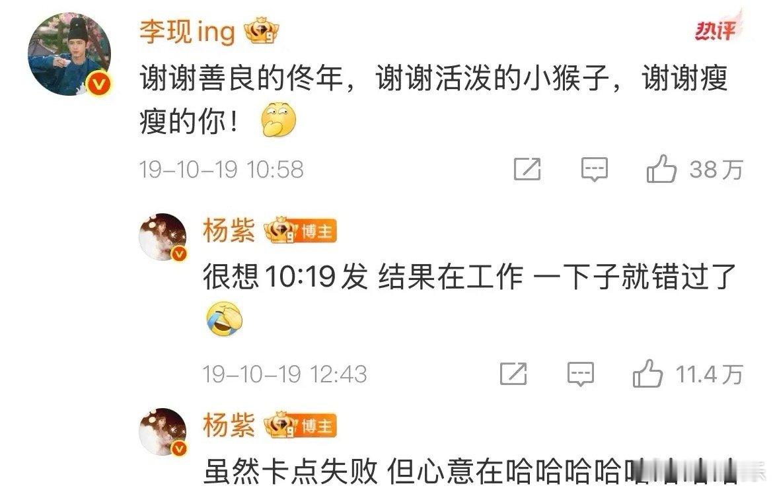Image resolution: width=773 pixels, height=490 pixels.
Task: Like 李现ing's comment with thumbs-up
Action: pos(661,168)
